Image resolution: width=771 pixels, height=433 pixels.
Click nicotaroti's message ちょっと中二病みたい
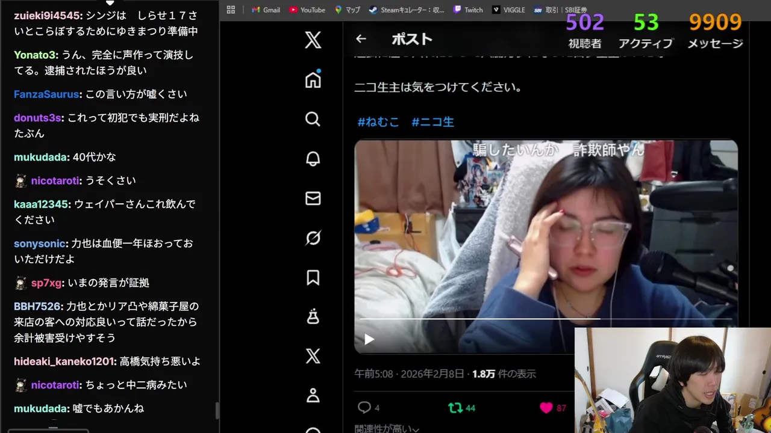coord(136,384)
